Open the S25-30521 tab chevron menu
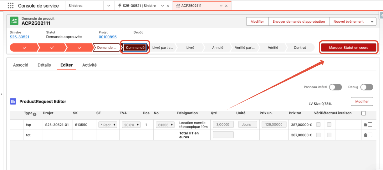The height and width of the screenshot is (170, 383). [x=162, y=6]
